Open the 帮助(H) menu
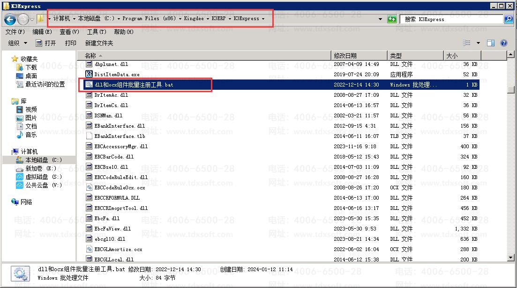 pyautogui.click(x=124, y=32)
